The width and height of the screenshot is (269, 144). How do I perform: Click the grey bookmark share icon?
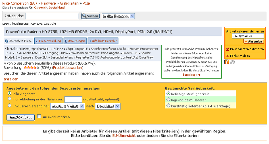(x=232, y=62)
